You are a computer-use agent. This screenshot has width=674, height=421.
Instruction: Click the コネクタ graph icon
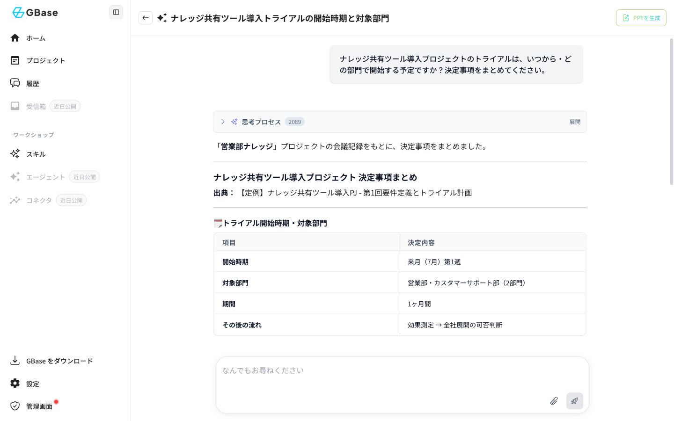point(15,200)
